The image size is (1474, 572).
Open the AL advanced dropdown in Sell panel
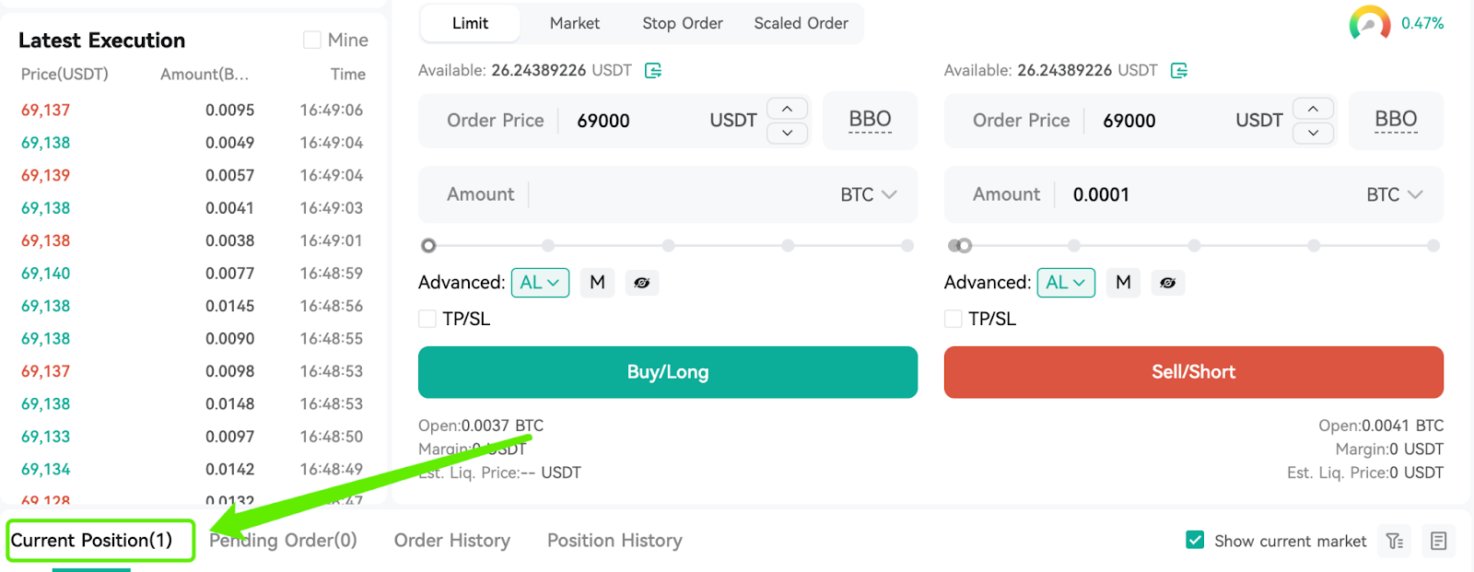point(1066,283)
